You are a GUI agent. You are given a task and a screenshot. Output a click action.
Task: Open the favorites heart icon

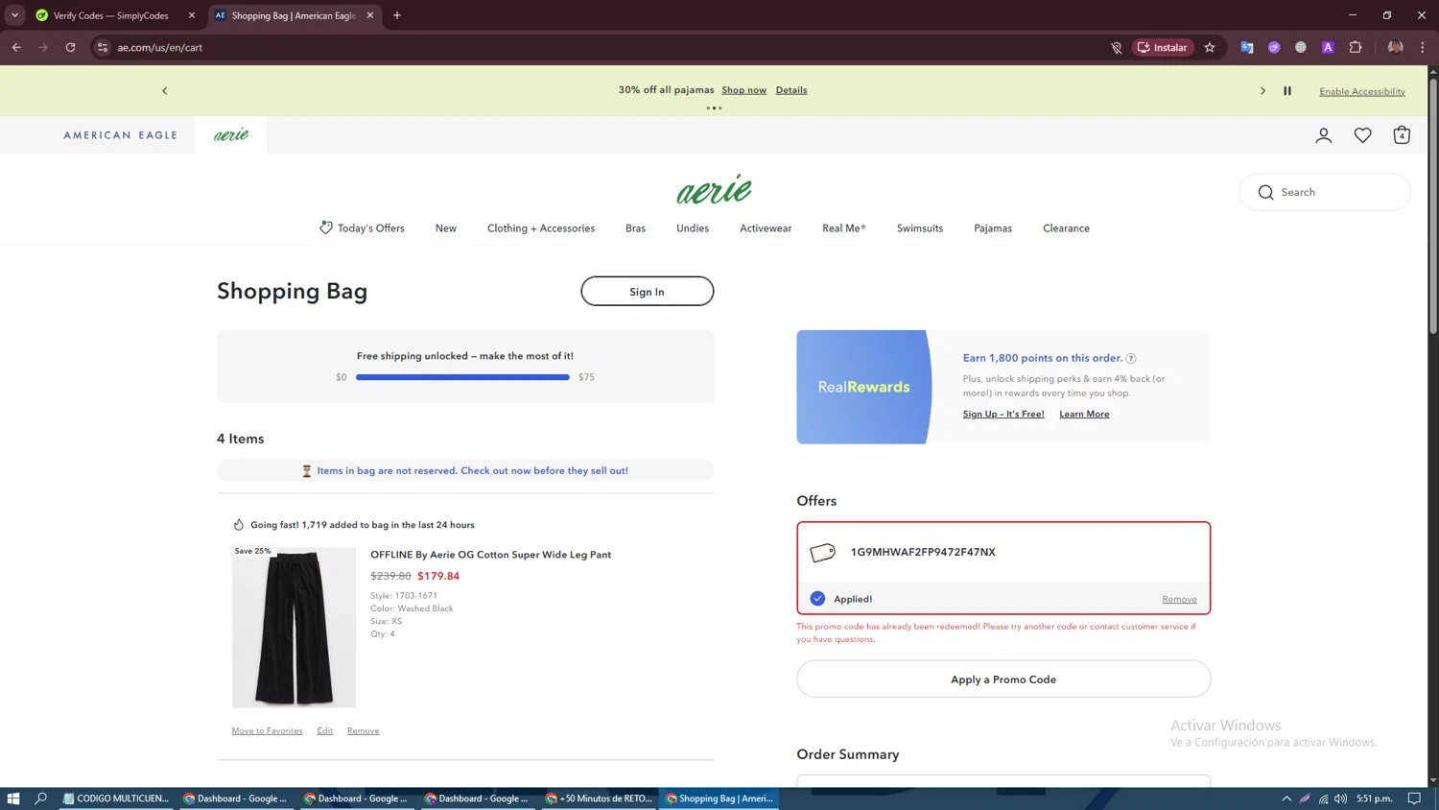click(x=1362, y=135)
